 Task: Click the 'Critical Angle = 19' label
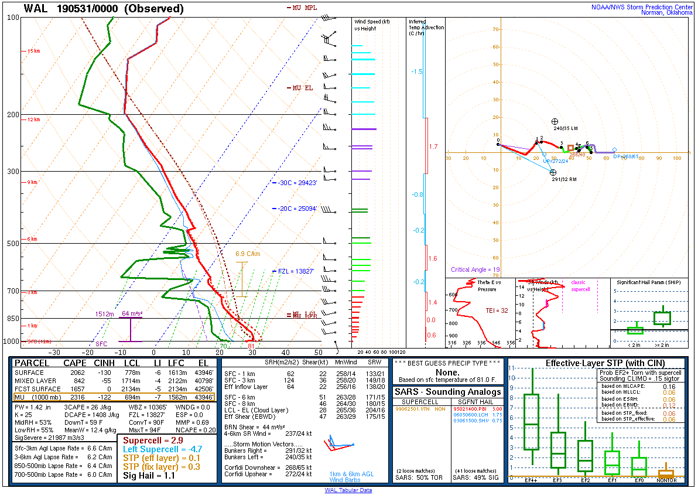[x=475, y=269]
